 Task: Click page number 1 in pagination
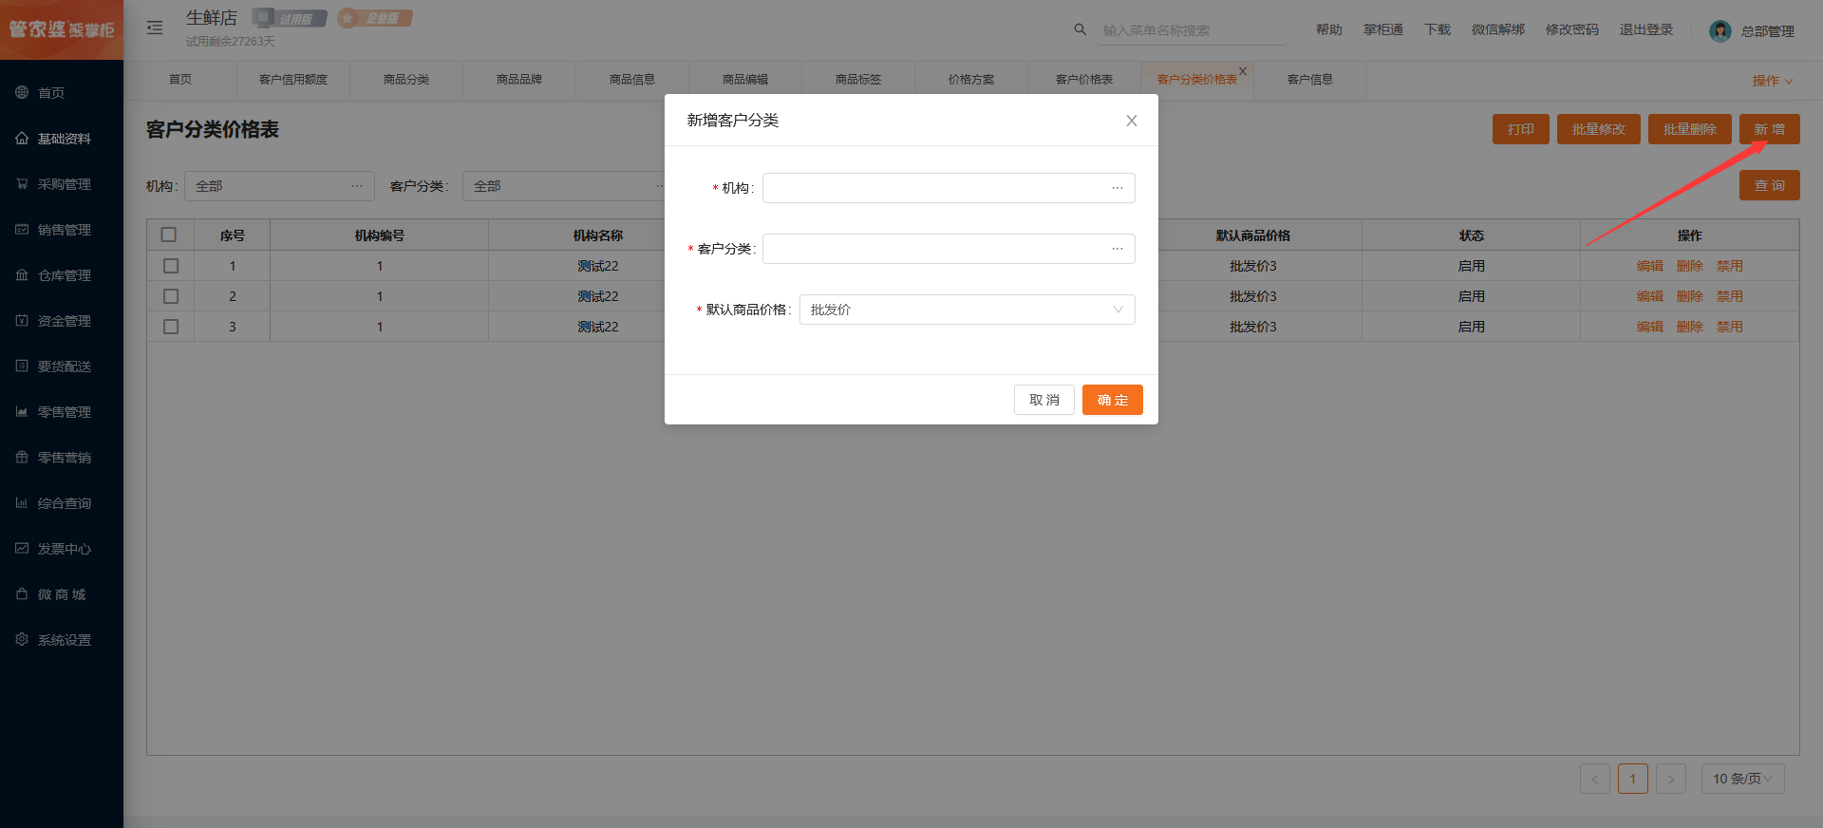tap(1633, 779)
